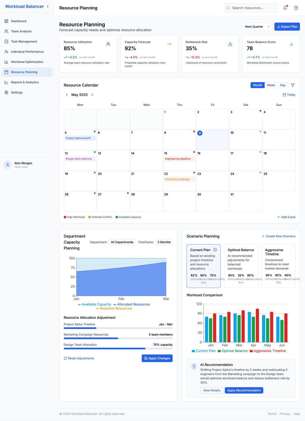The image size is (305, 421).
Task: Click the Search resources input field
Action: tap(250, 8)
